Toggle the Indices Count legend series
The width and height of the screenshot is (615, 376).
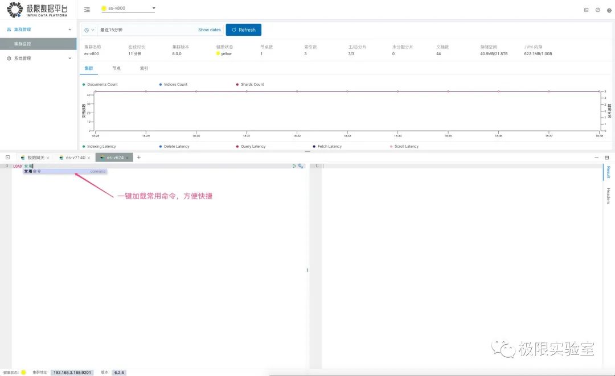pyautogui.click(x=173, y=85)
